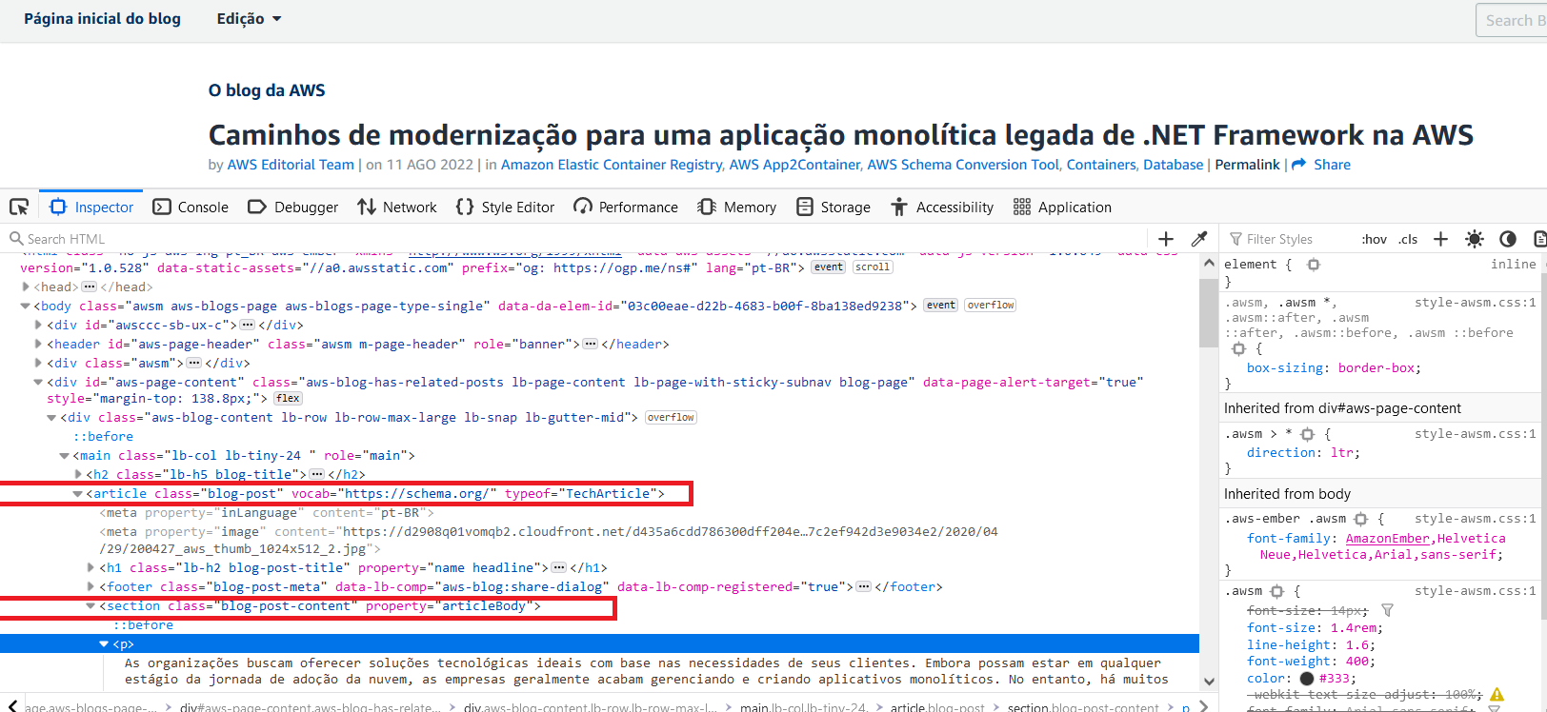Image resolution: width=1547 pixels, height=712 pixels.
Task: Toggle overflow badge on body element
Action: tap(991, 306)
